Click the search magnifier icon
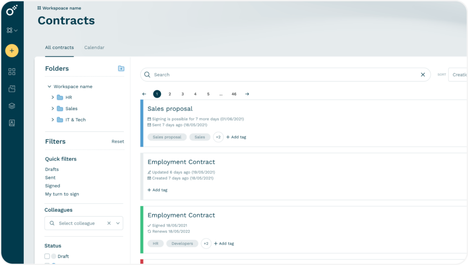 pyautogui.click(x=147, y=75)
